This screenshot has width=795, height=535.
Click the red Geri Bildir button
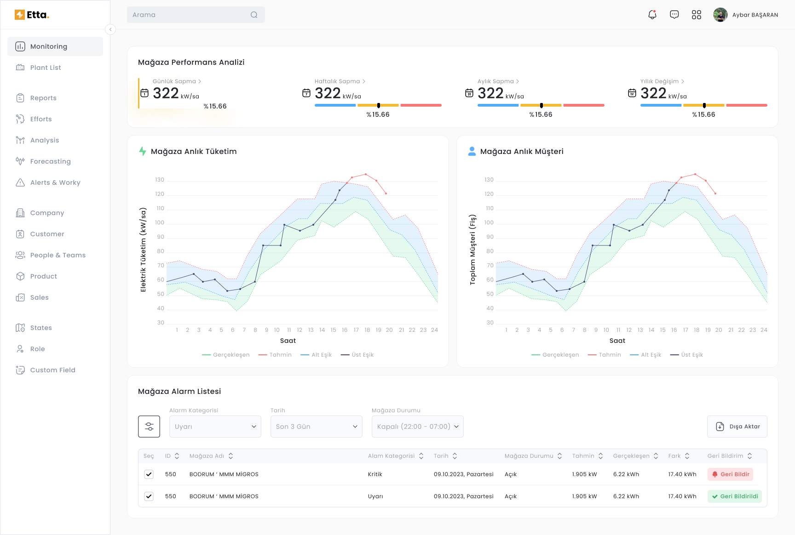point(730,474)
